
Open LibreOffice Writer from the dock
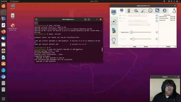(x=3, y=57)
